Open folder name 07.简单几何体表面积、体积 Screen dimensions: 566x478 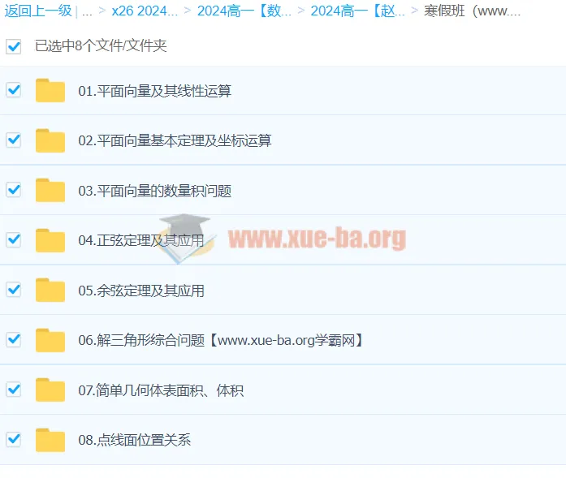pyautogui.click(x=161, y=390)
